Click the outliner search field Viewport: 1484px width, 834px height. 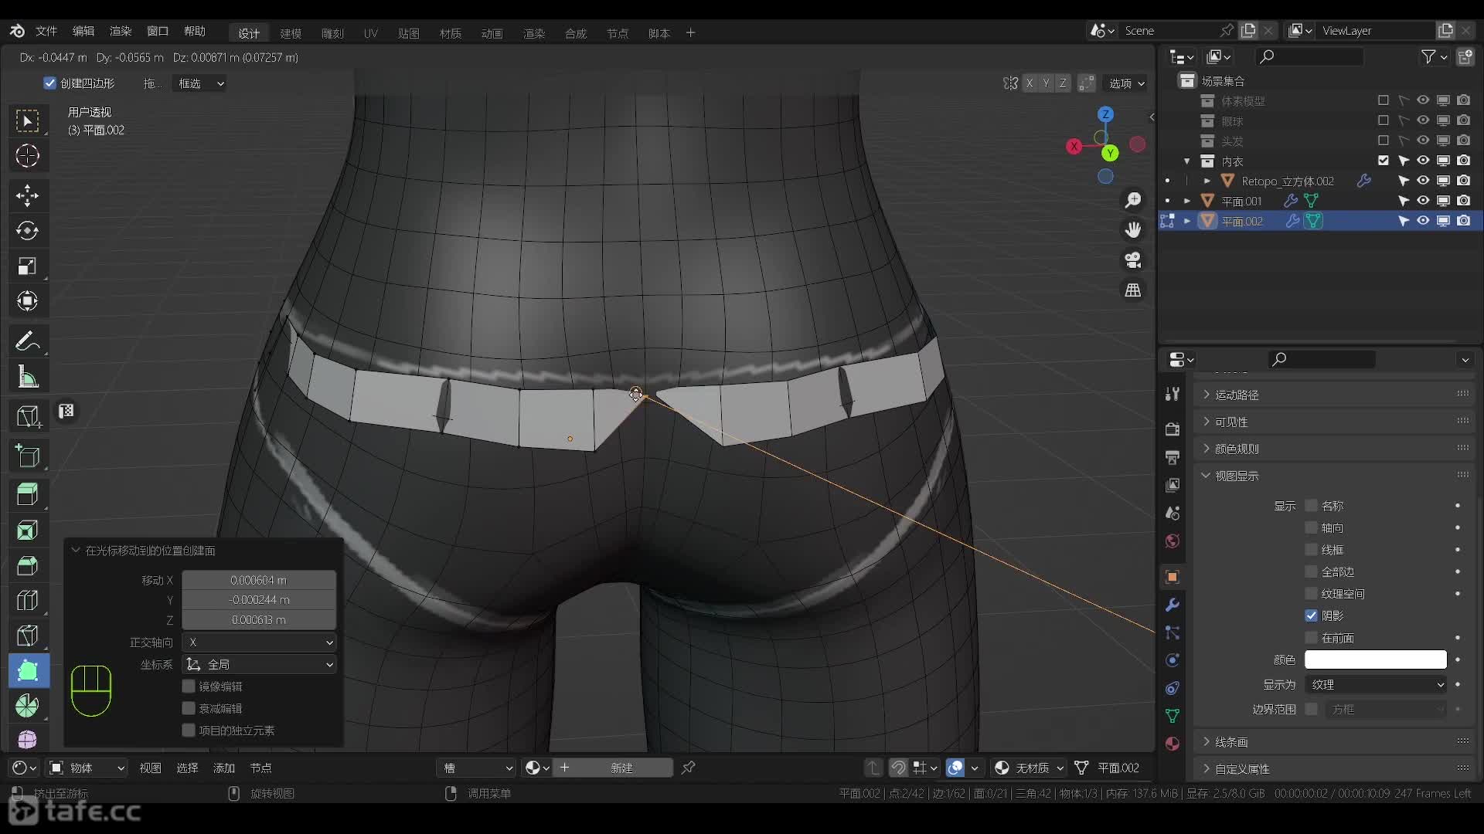pyautogui.click(x=1310, y=56)
